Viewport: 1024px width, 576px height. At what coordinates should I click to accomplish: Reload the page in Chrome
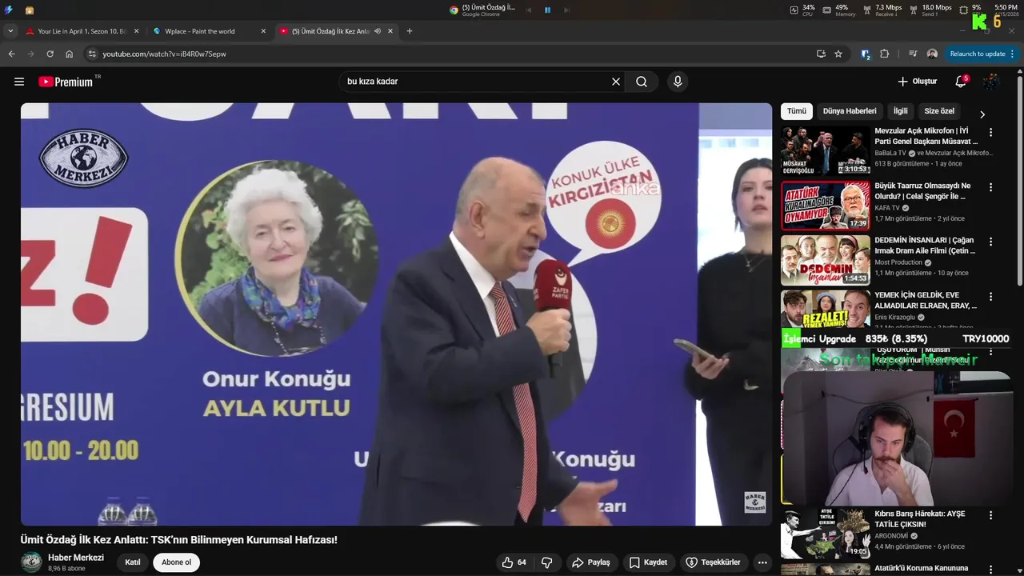(x=50, y=54)
